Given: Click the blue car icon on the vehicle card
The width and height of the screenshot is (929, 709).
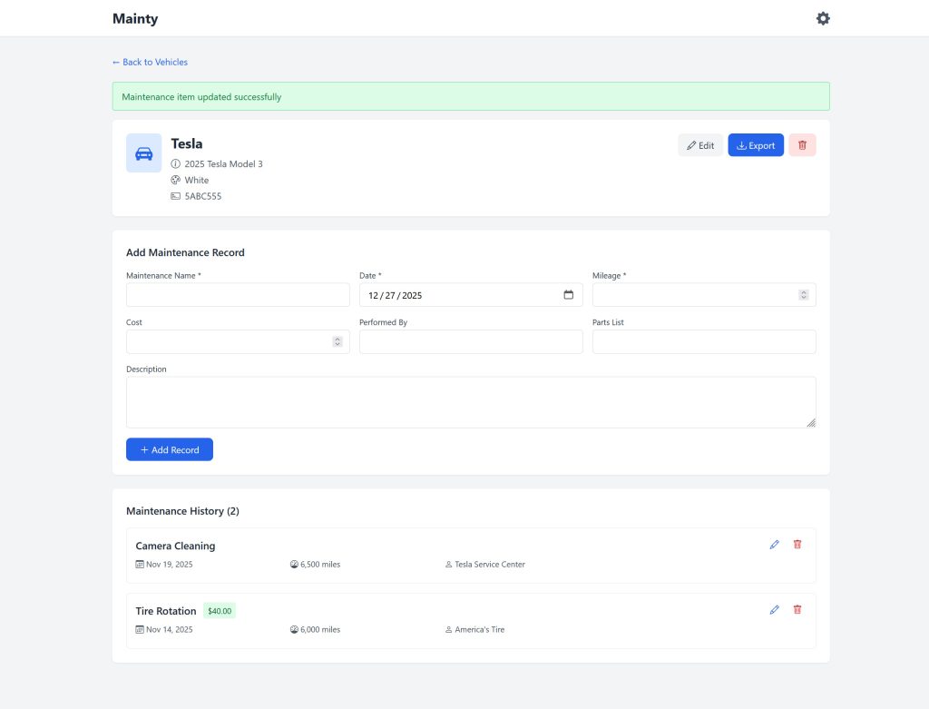Looking at the screenshot, I should pos(143,153).
